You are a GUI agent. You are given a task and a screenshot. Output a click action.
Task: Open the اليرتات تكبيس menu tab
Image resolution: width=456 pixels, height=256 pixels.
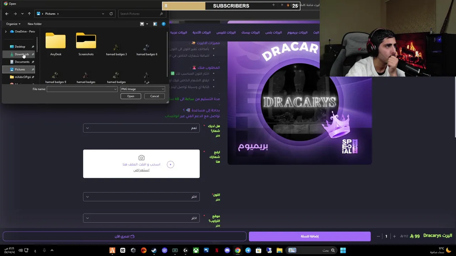click(226, 32)
